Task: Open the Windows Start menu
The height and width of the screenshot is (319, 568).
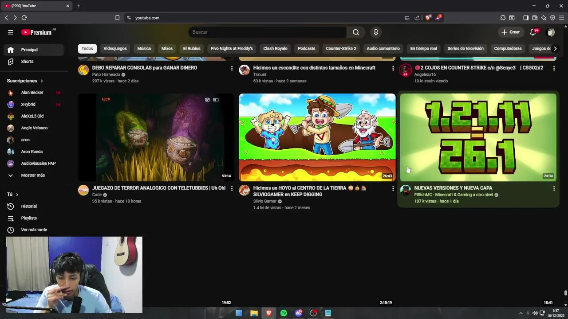Action: pos(239,313)
